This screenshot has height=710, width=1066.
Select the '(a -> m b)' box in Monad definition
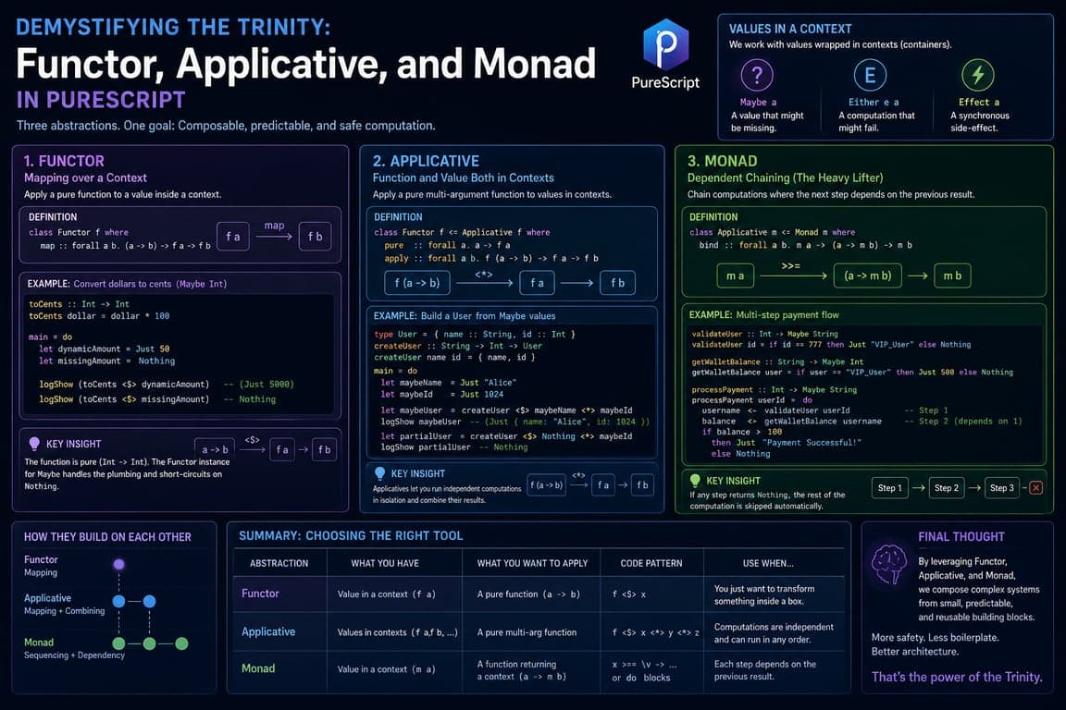click(x=867, y=275)
